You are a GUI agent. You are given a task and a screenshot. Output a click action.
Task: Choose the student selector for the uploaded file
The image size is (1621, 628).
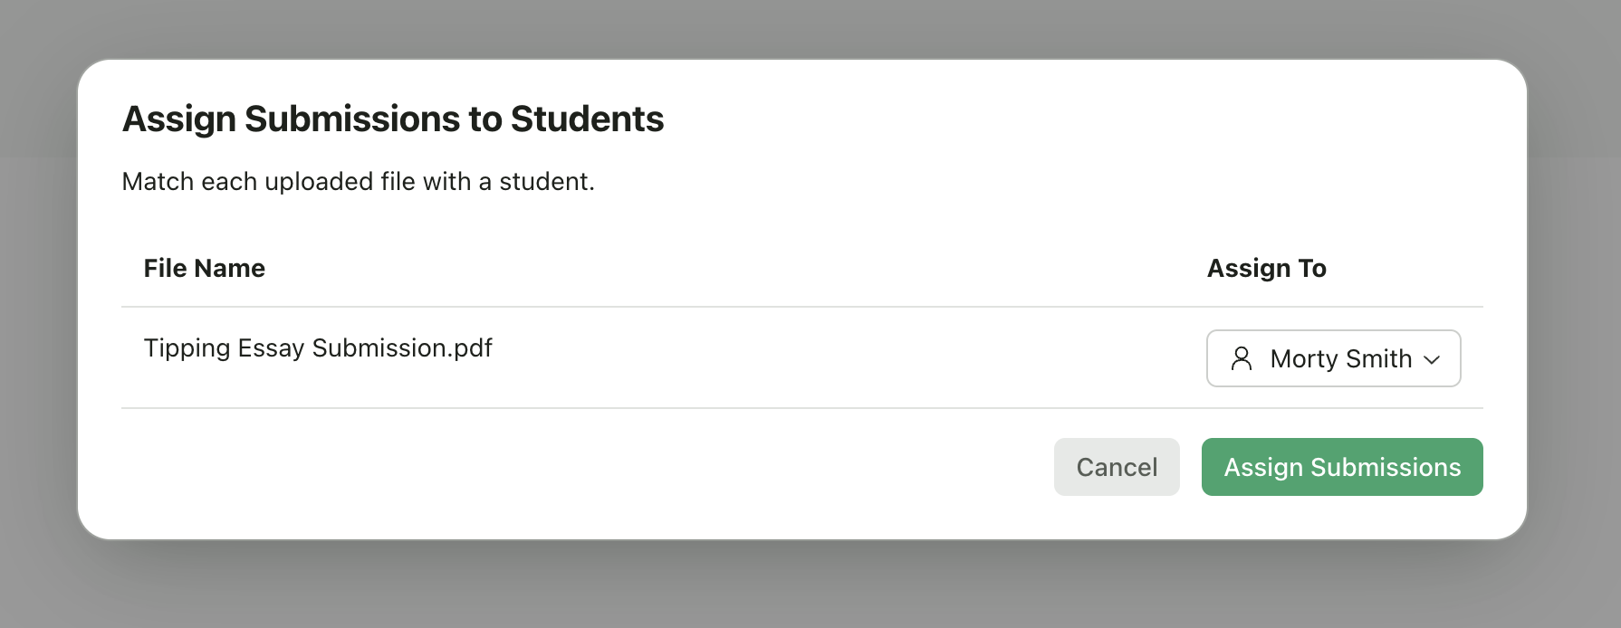click(1332, 358)
